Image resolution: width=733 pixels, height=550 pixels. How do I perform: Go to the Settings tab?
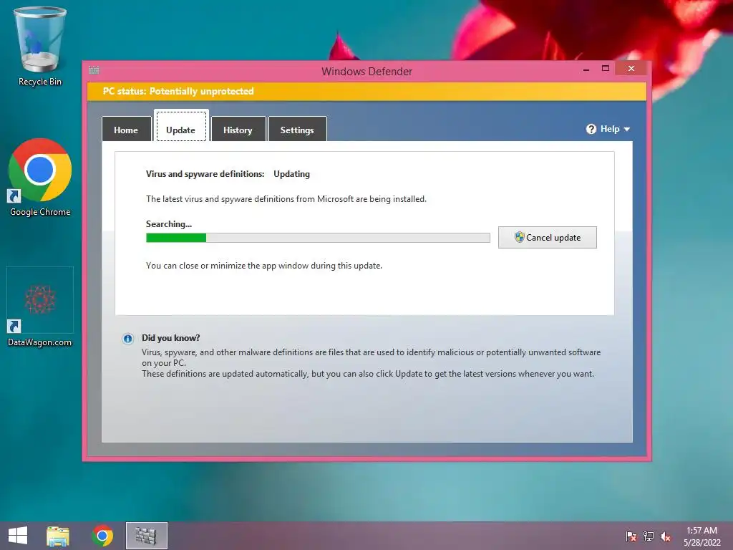[x=297, y=129]
